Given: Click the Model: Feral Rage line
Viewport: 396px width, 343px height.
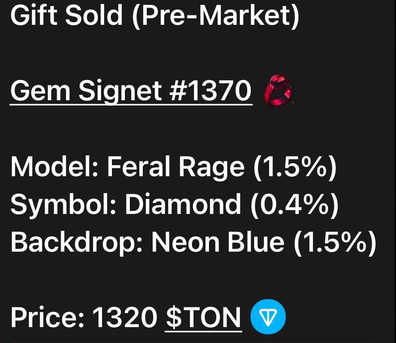Looking at the screenshot, I should (174, 168).
